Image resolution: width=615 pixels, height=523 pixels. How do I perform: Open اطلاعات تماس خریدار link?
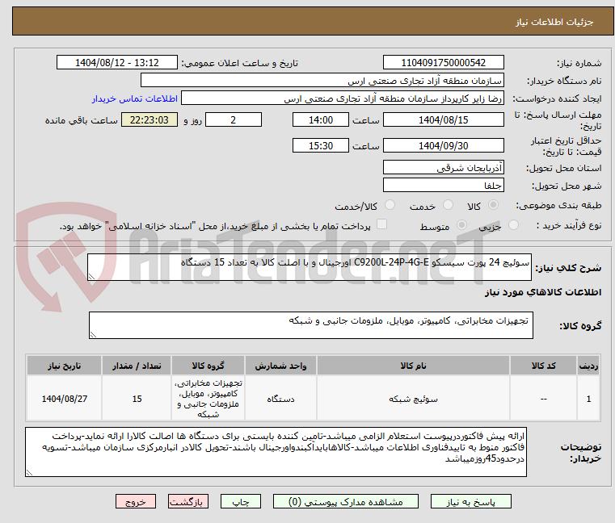pos(135,98)
